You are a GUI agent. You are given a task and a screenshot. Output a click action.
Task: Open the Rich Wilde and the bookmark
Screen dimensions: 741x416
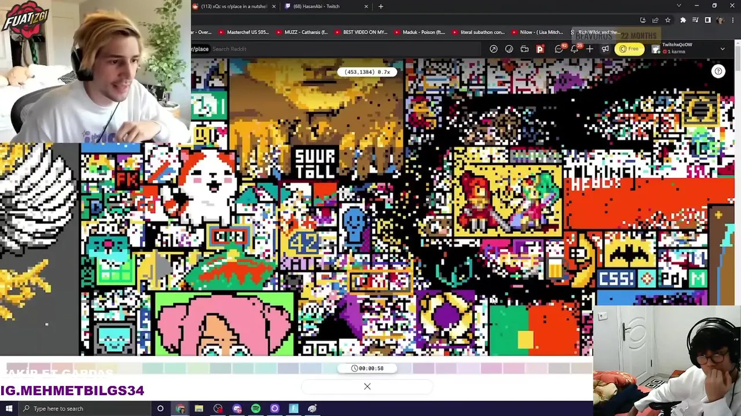(x=595, y=32)
